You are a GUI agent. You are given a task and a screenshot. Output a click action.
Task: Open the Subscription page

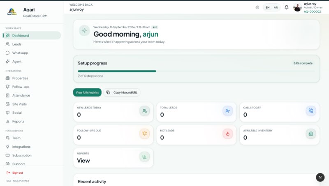(32, 155)
